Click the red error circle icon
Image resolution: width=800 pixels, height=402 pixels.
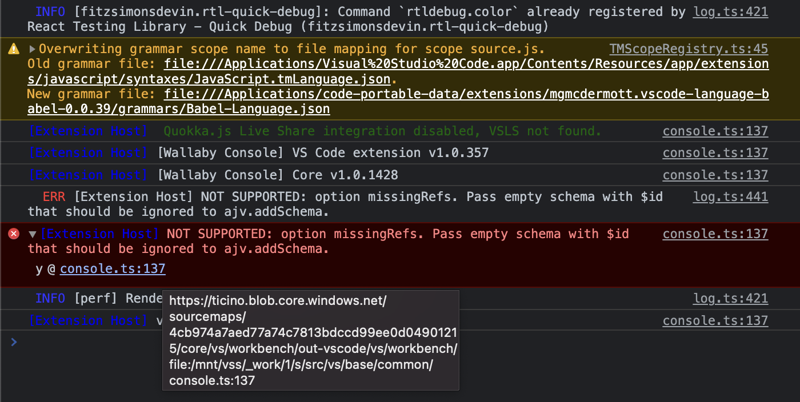13,233
